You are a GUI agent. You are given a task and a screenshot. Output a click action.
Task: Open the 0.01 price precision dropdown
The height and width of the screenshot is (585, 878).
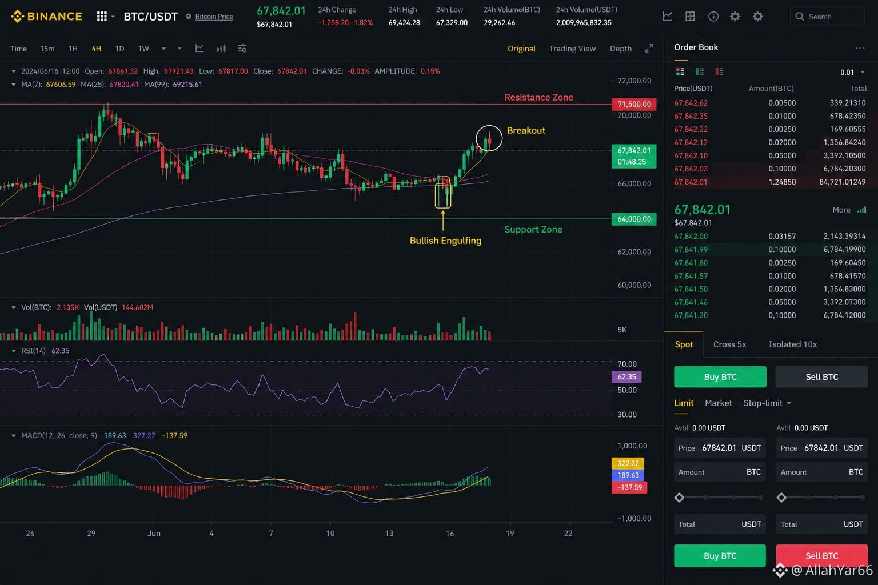[852, 72]
